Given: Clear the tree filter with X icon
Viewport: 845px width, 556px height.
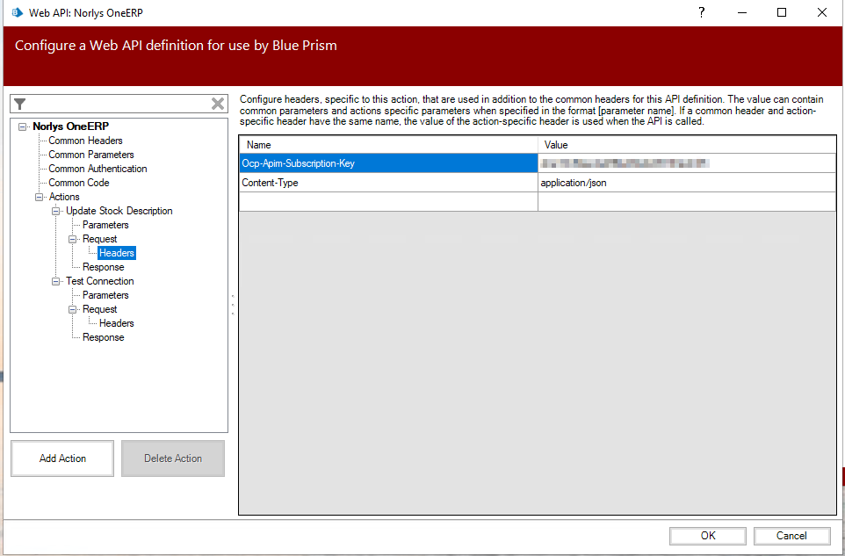Looking at the screenshot, I should click(x=218, y=104).
